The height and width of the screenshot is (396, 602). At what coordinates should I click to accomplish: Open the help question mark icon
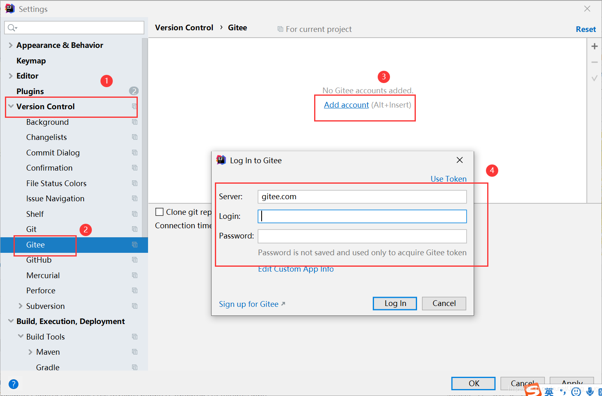coord(14,384)
